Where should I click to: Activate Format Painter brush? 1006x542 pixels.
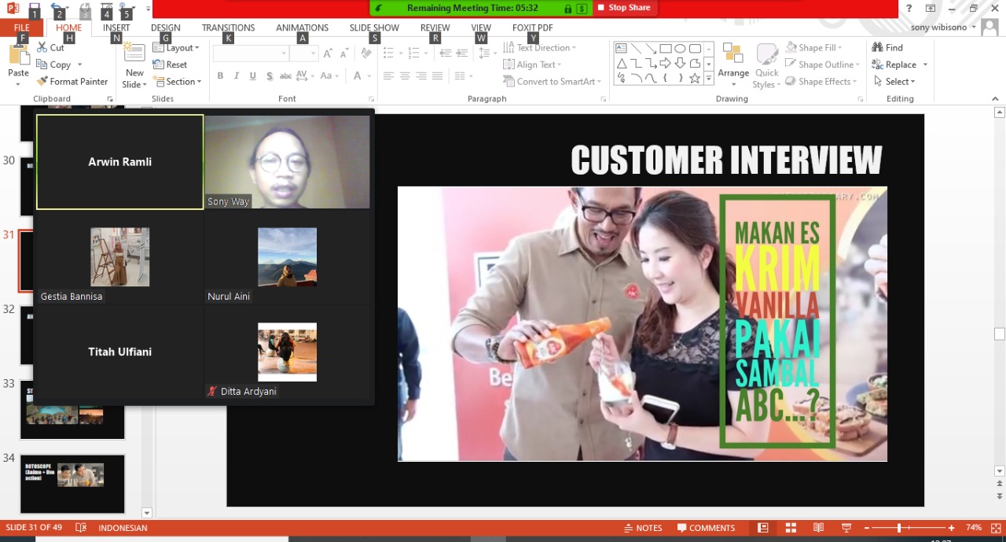coord(72,81)
